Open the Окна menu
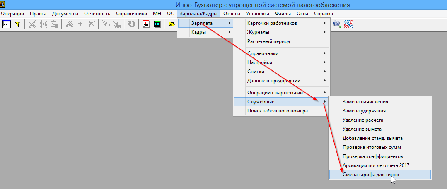 pyautogui.click(x=302, y=14)
